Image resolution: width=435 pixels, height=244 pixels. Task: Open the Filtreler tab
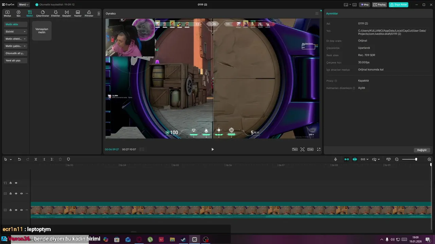coord(89,14)
